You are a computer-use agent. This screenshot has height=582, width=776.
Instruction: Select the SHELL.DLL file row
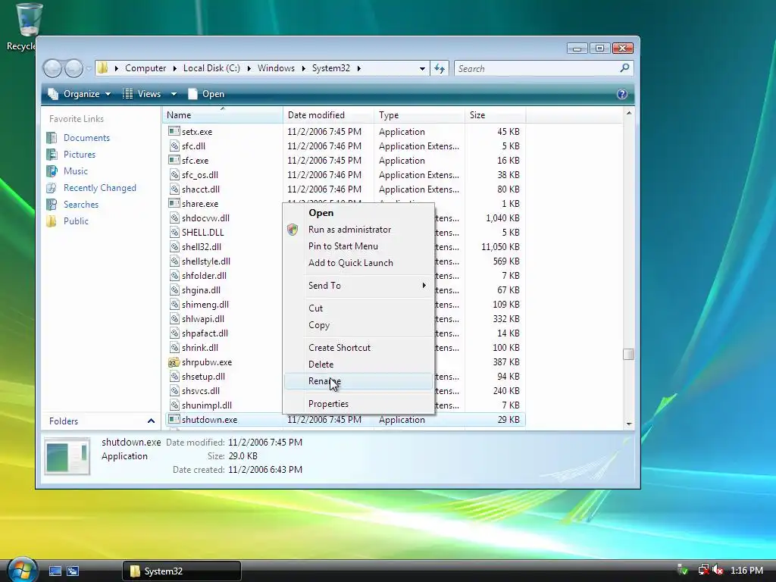345,232
